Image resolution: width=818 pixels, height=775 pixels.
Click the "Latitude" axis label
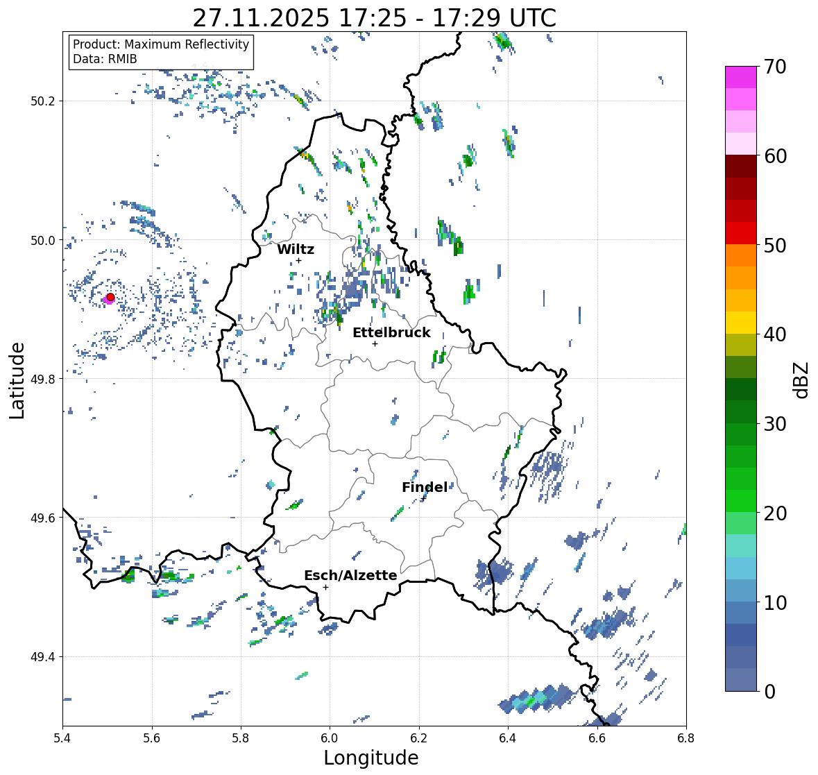click(17, 381)
